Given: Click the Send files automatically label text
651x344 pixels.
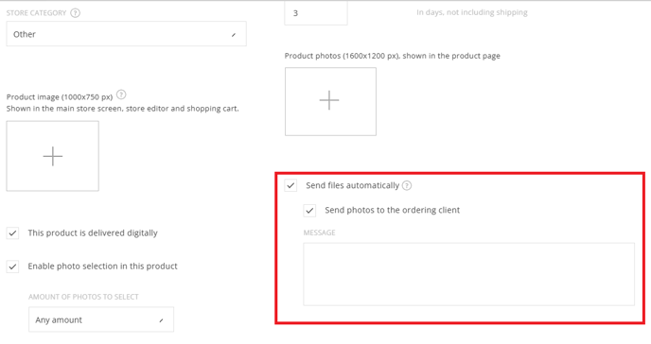Looking at the screenshot, I should click(x=353, y=185).
